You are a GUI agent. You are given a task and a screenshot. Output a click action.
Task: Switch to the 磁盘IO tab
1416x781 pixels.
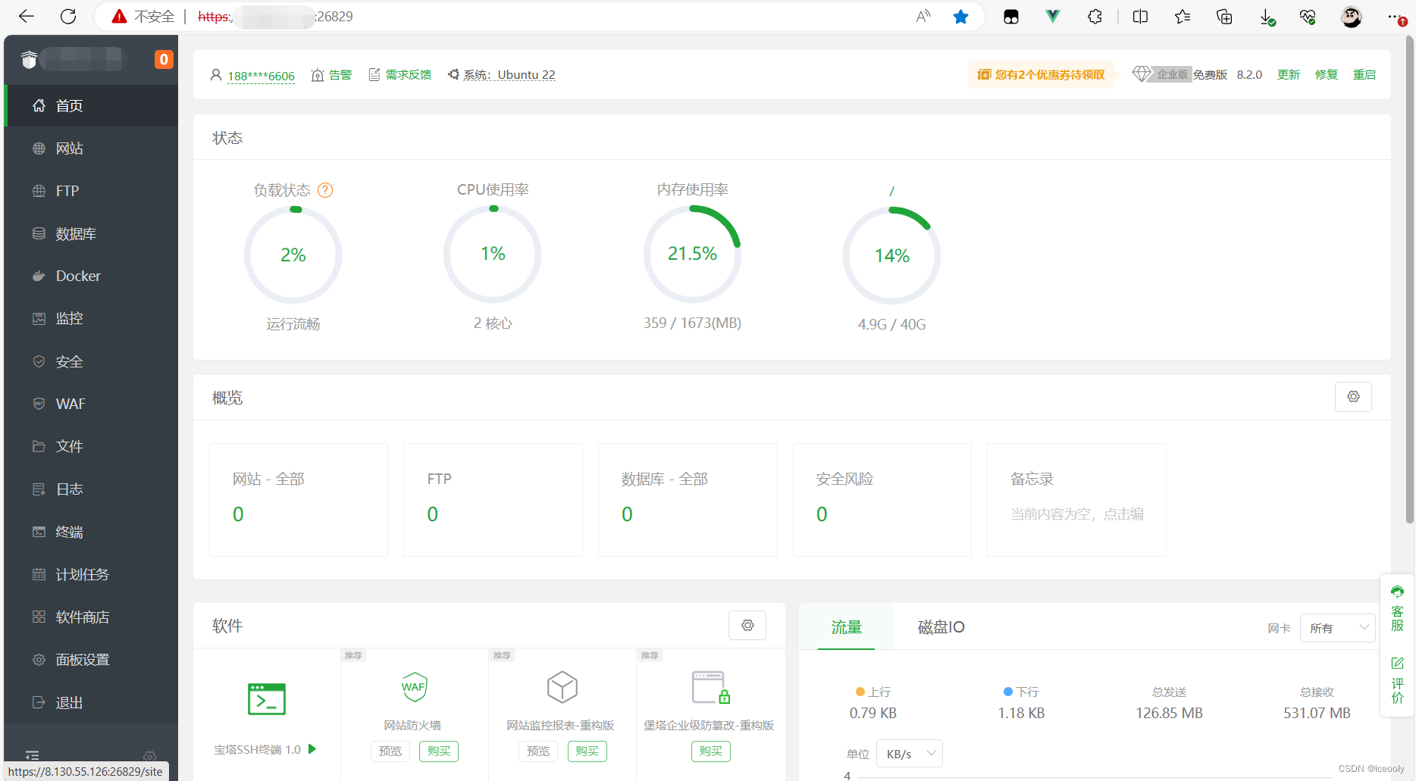(941, 627)
